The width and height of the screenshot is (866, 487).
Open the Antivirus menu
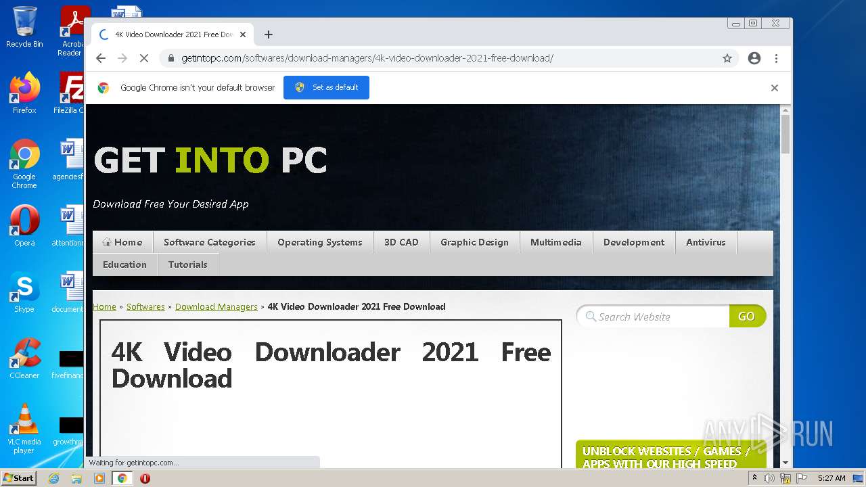(706, 242)
